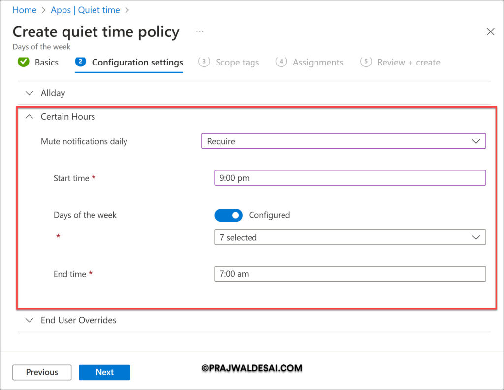Open the 7 selected days dropdown
This screenshot has height=390, width=504.
(x=350, y=237)
